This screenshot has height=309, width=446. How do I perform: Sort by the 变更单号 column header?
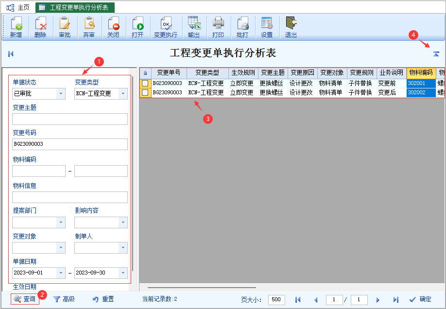tap(169, 73)
